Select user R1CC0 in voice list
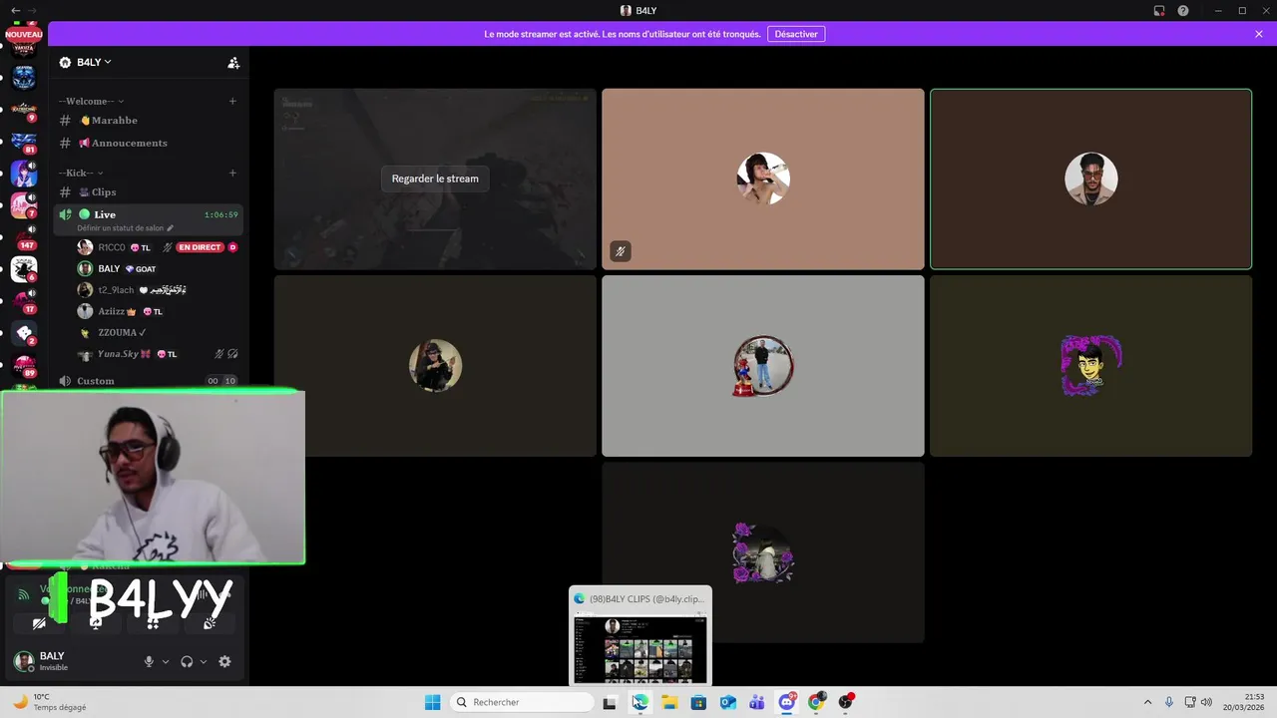 tap(158, 247)
